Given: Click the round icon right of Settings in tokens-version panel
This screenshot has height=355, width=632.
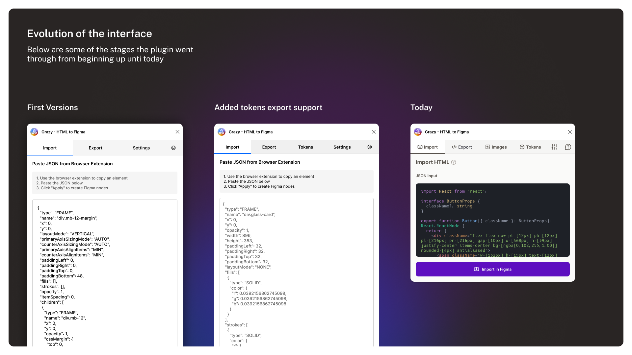Looking at the screenshot, I should (370, 147).
